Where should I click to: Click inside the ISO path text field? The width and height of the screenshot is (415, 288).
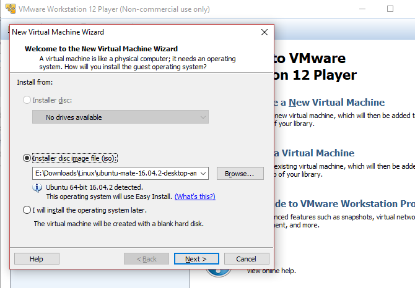tap(115, 174)
